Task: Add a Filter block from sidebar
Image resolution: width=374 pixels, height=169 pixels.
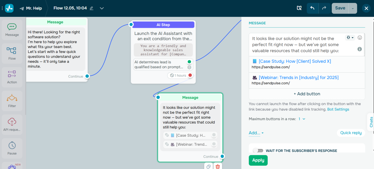Action: [x=12, y=101]
